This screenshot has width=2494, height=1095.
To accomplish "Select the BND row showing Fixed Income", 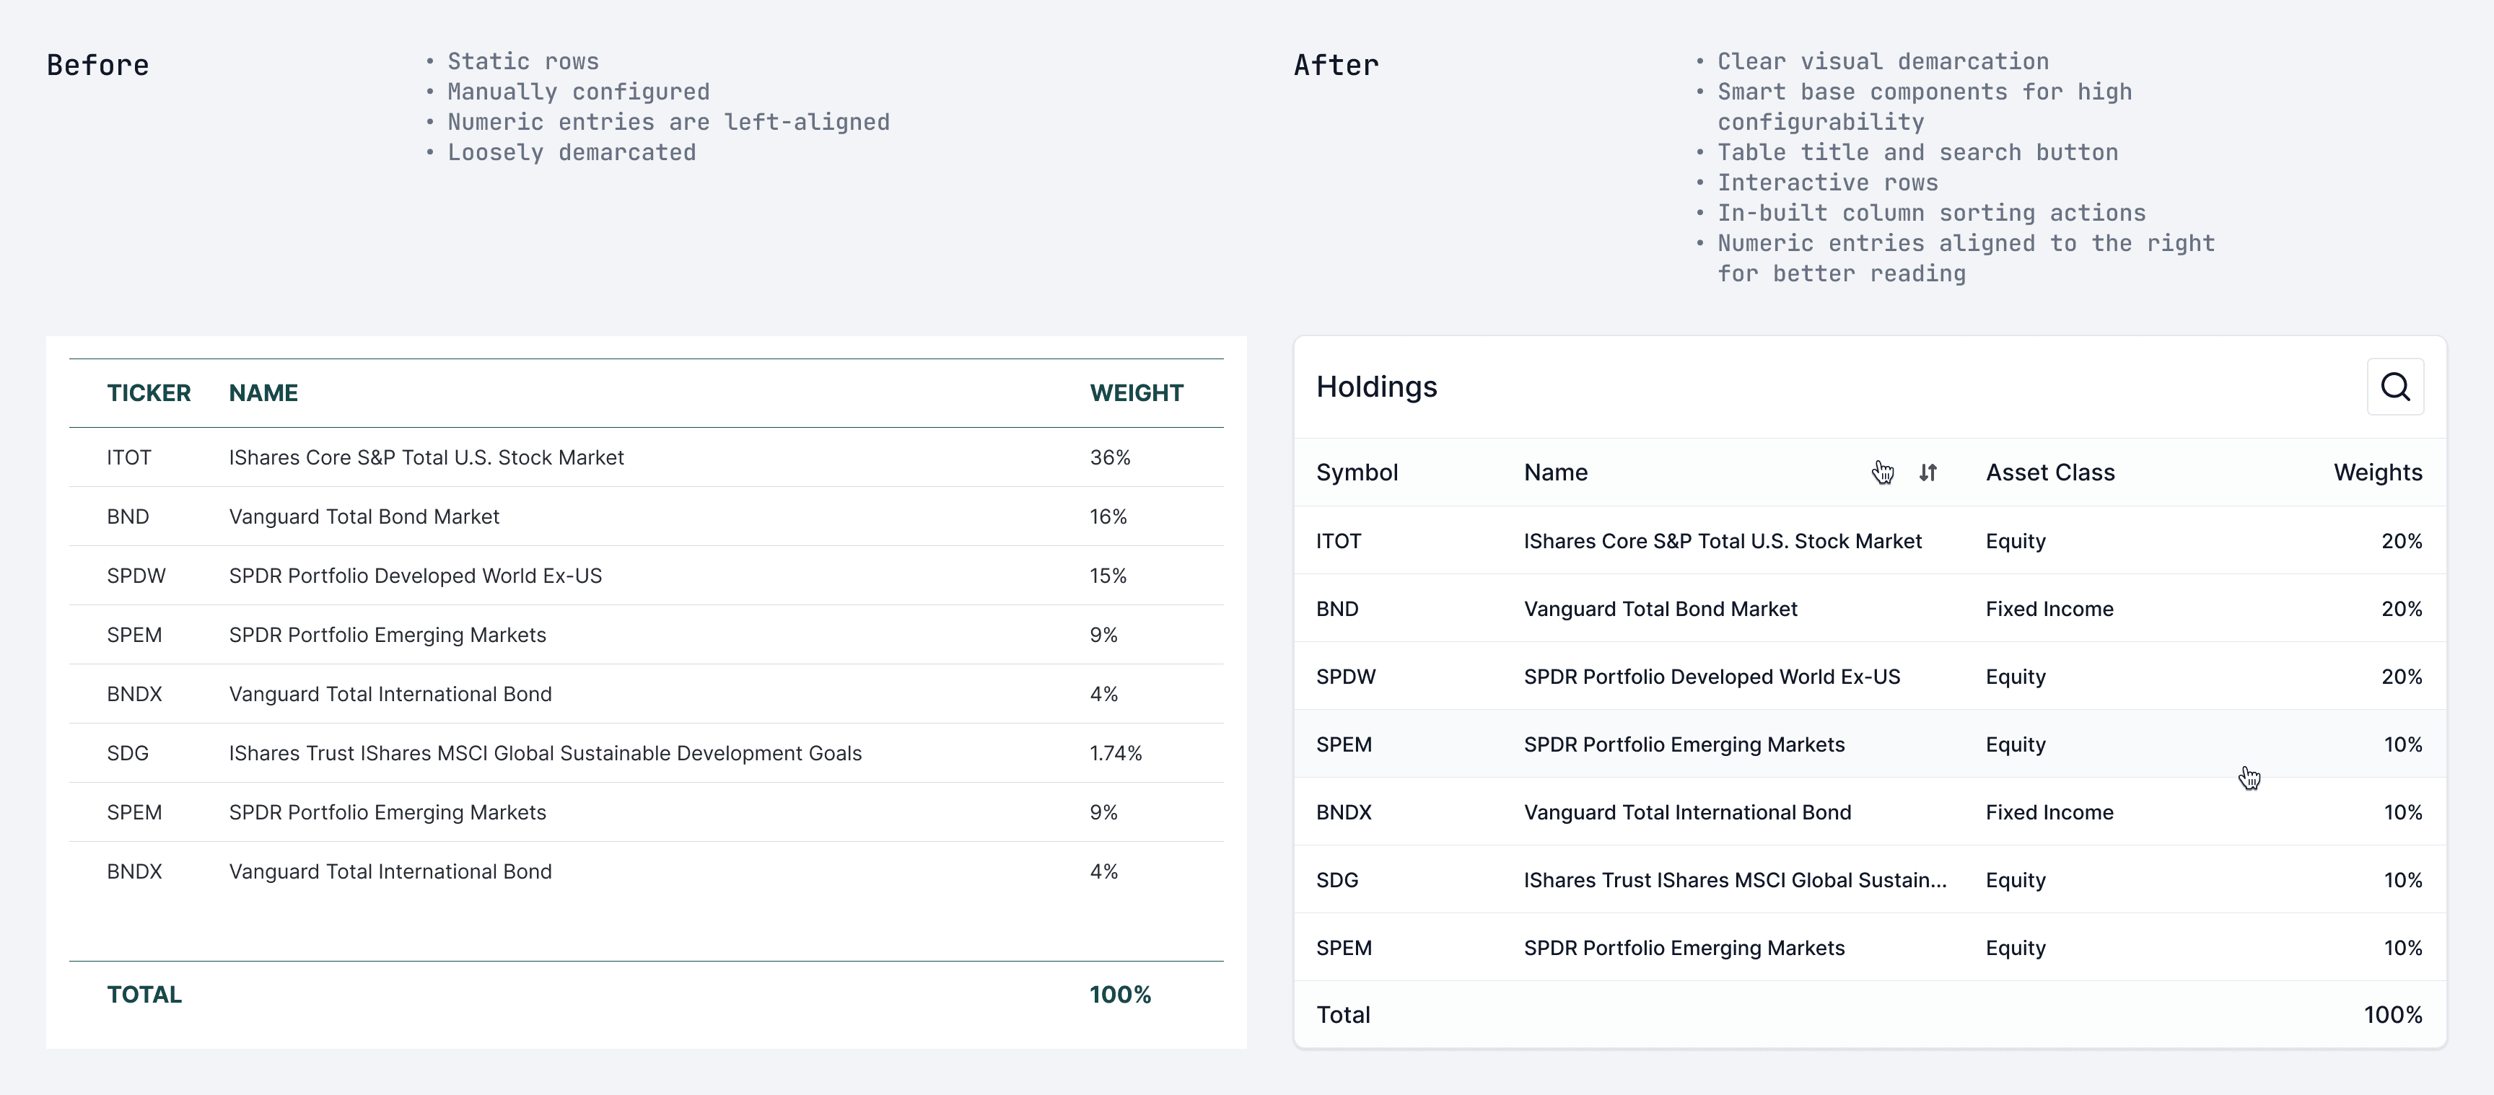I will (1868, 609).
